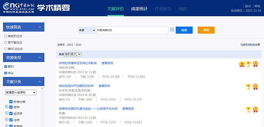Open the 教育部一级学科 classification dropdown
Screen dimensions: 264x127
click(x=21, y=92)
